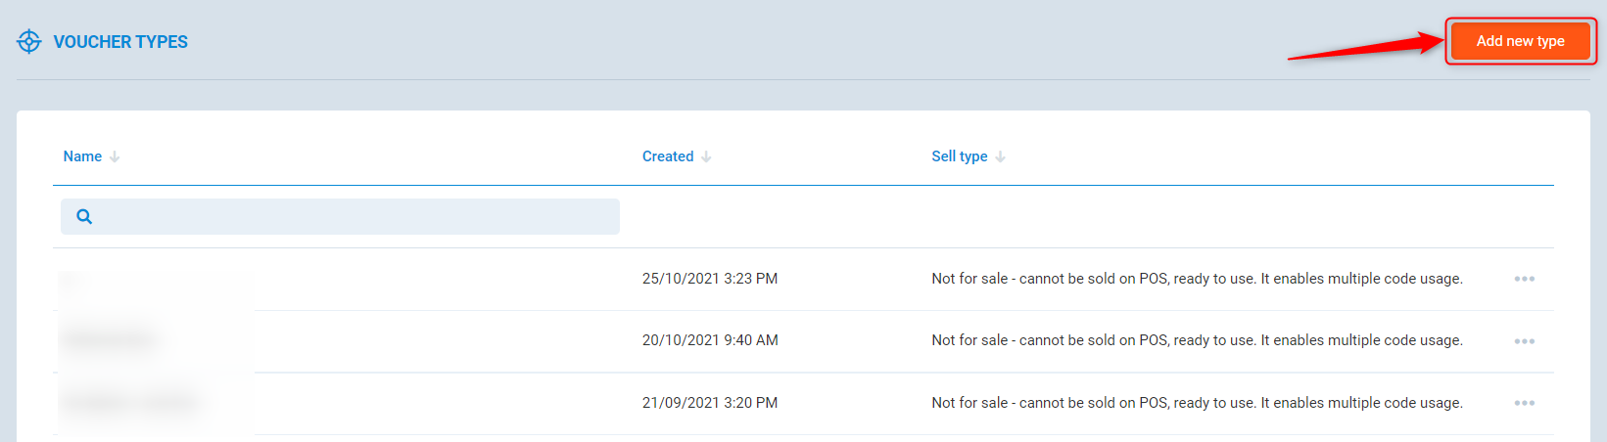1607x442 pixels.
Task: Click the sell type text in the second row
Action: point(1197,340)
